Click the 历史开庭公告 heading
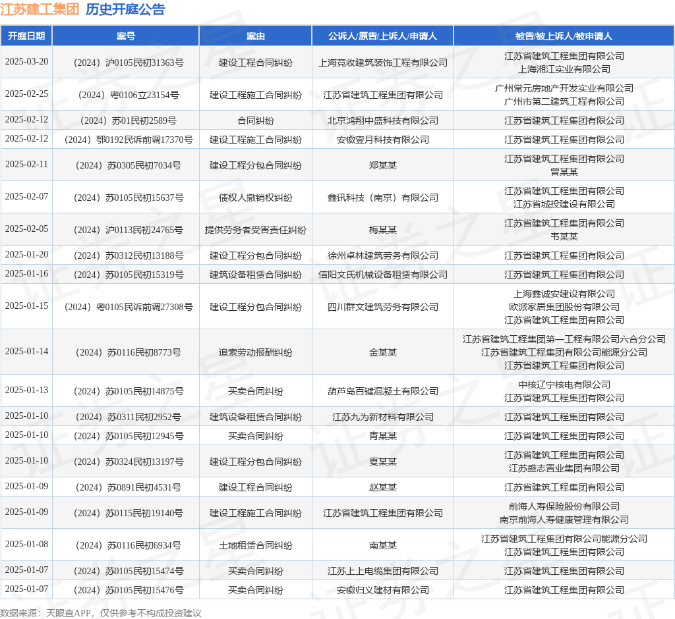Viewport: 675px width, 619px height. 125,9
